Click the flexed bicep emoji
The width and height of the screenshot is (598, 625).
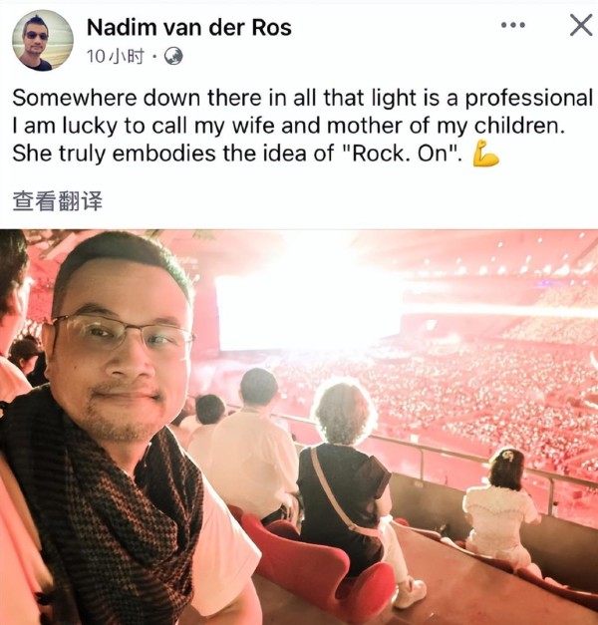click(485, 153)
